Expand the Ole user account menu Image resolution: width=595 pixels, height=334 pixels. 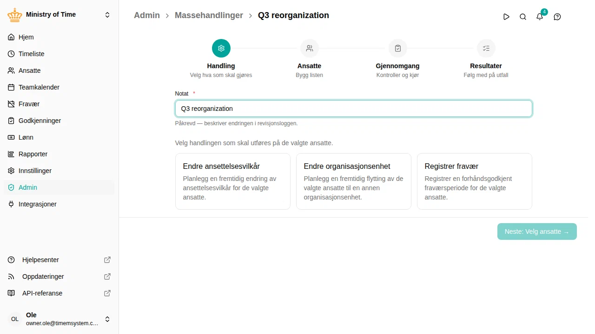click(x=107, y=319)
